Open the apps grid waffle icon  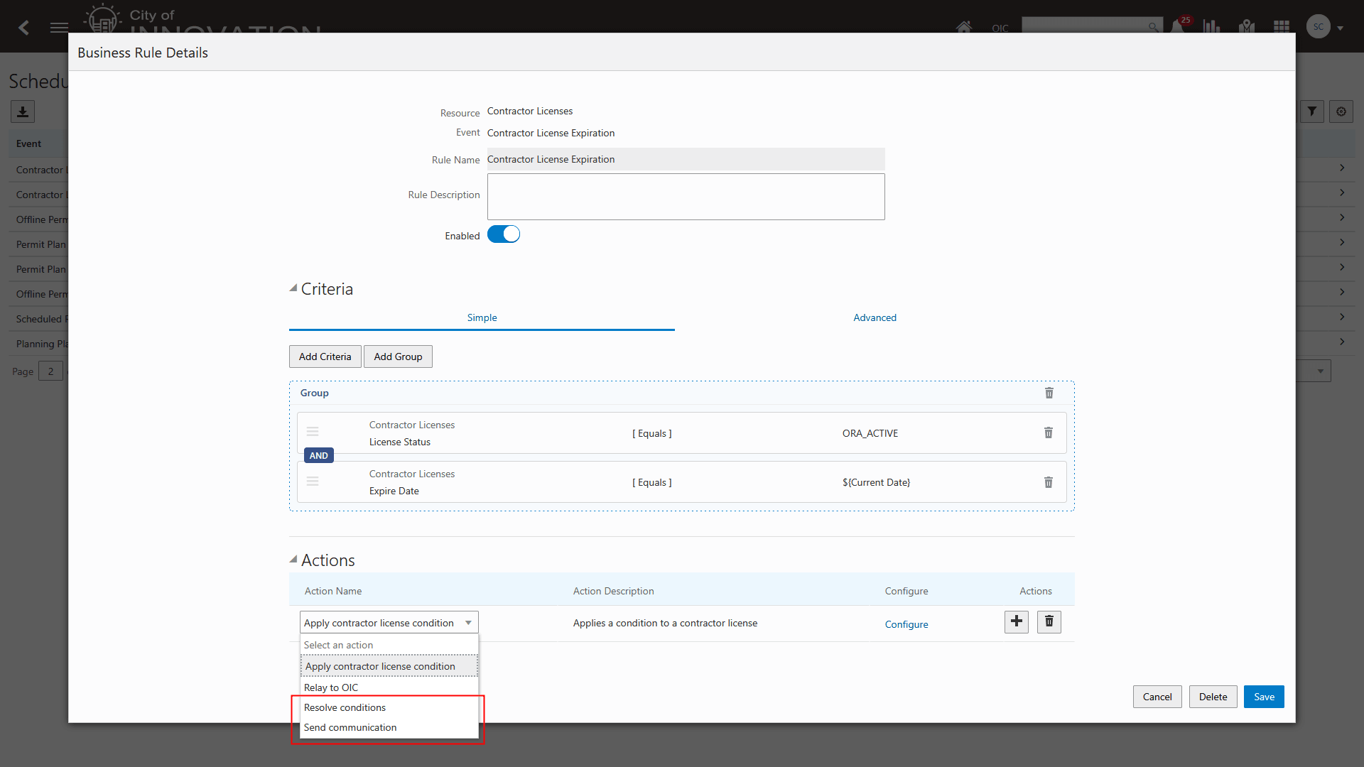click(1282, 26)
